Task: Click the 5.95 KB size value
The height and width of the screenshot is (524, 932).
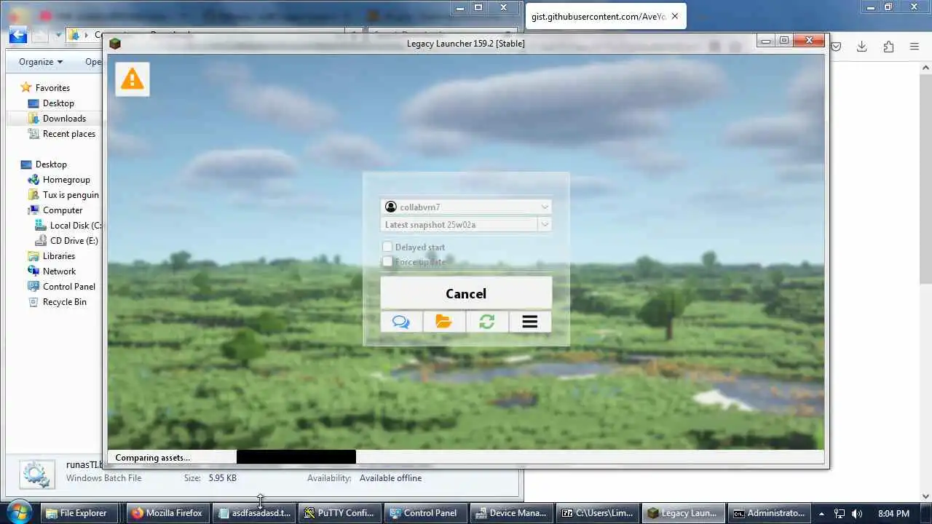Action: (222, 478)
